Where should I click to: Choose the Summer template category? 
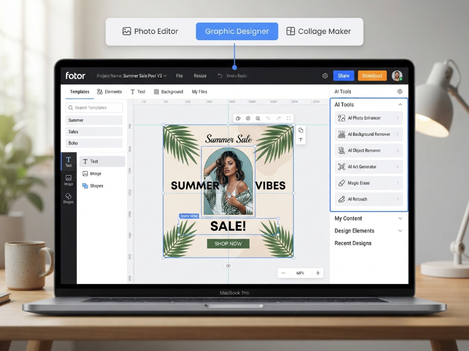tap(94, 120)
